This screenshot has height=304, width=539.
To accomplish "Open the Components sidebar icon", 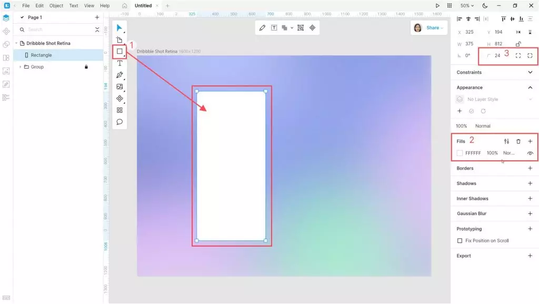I will tap(6, 31).
